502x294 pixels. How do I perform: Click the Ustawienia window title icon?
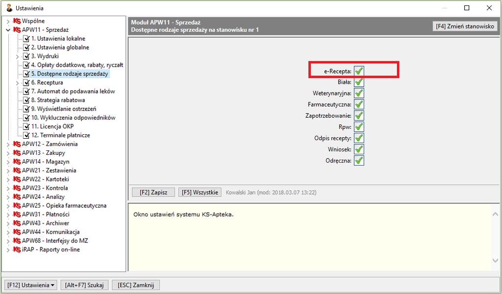pos(9,8)
